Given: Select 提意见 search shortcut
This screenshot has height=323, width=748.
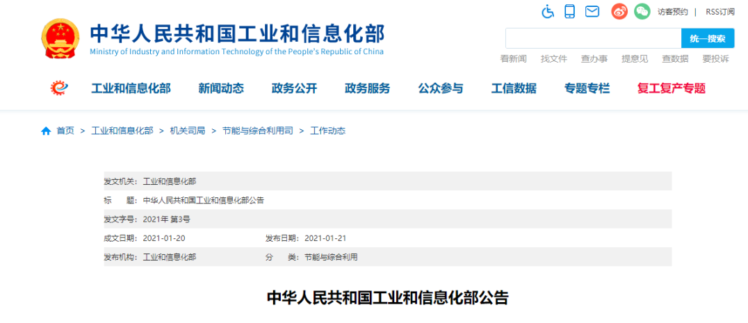Looking at the screenshot, I should coord(635,59).
